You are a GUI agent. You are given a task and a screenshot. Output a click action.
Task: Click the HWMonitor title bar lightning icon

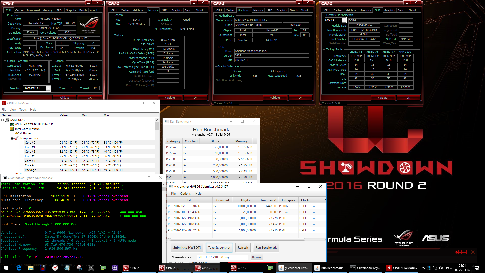[4, 103]
